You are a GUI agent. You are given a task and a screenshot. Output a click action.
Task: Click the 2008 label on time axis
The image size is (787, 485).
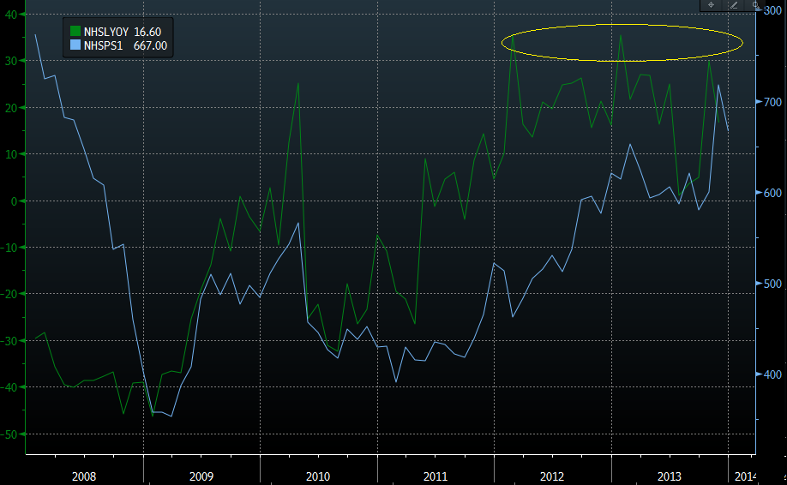point(84,476)
